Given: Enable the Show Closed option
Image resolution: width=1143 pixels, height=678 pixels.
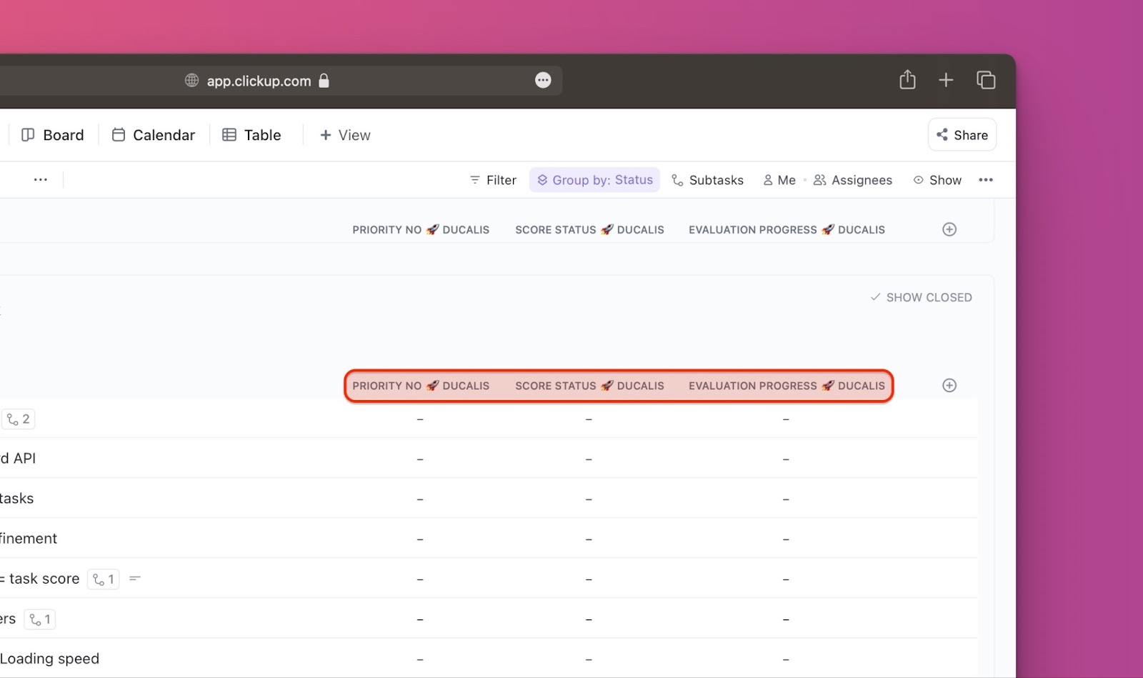Looking at the screenshot, I should 921,296.
